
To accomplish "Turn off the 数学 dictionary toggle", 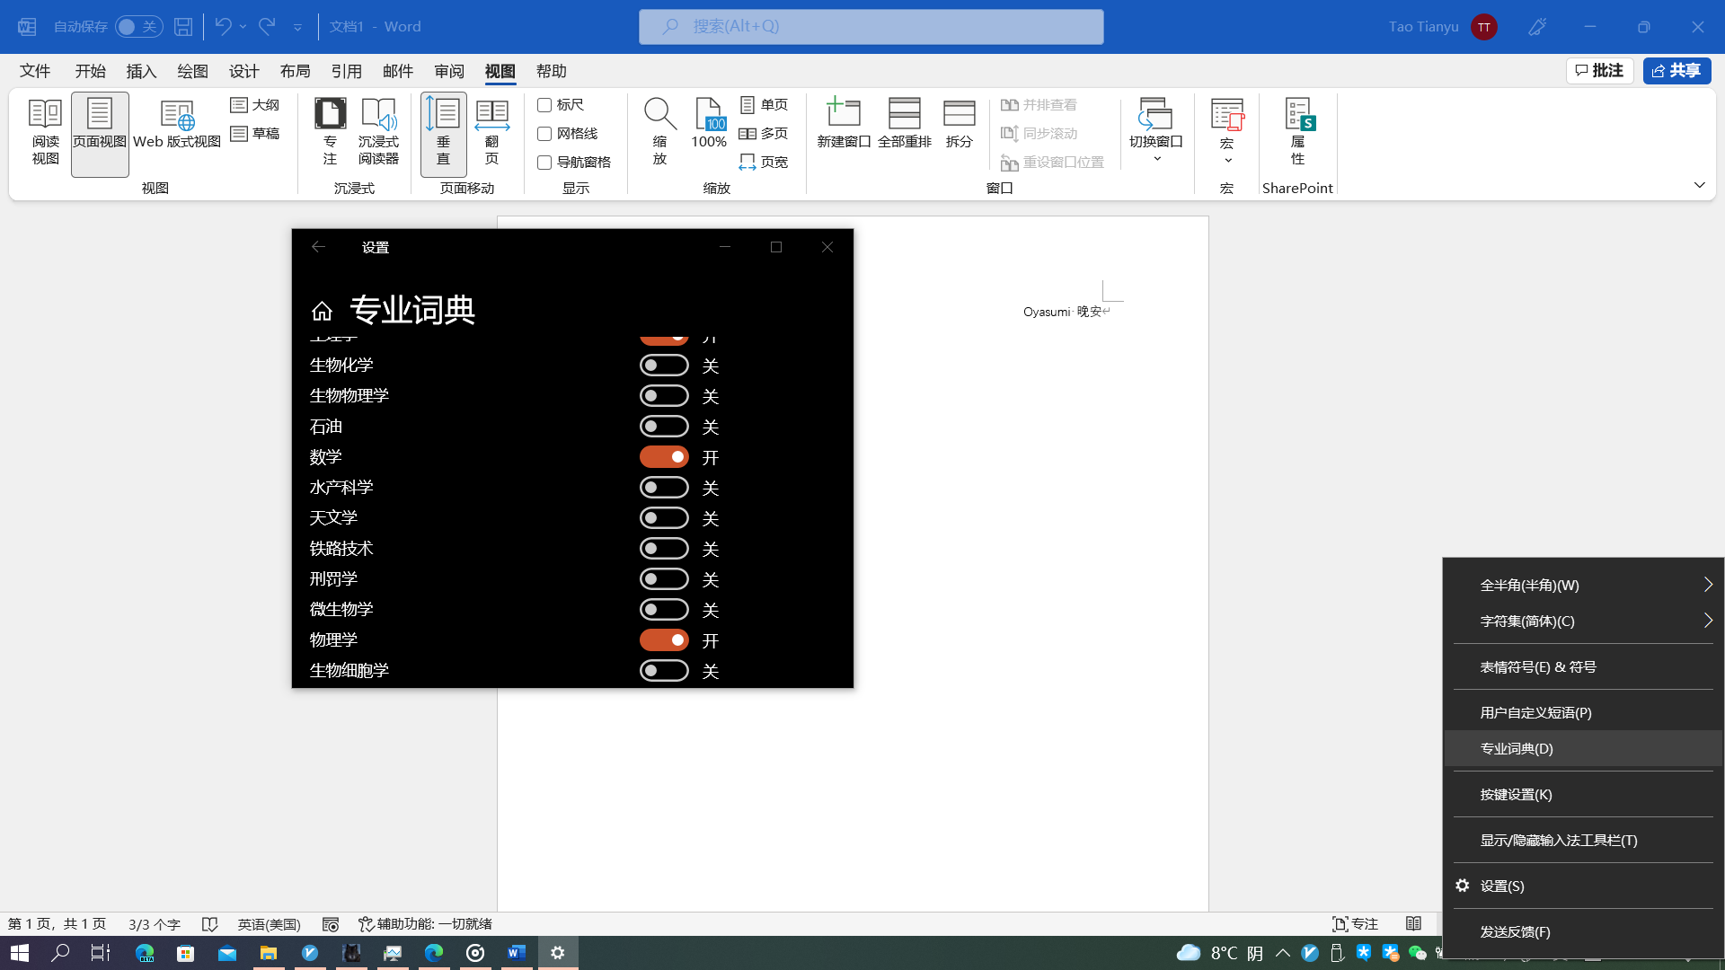I will (664, 457).
